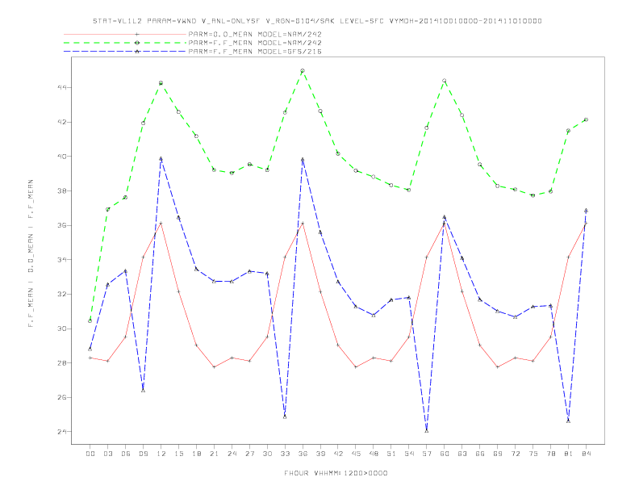Image resolution: width=639 pixels, height=494 pixels.
Task: Click the y-axis tick label 30
Action: [x=62, y=329]
